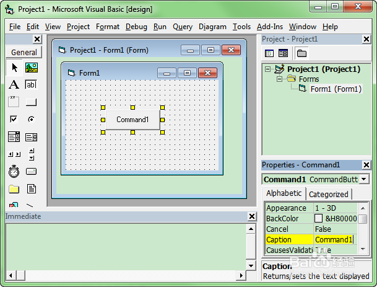Viewport: 377px width, 287px height.
Task: Open the File menu
Action: [15, 27]
